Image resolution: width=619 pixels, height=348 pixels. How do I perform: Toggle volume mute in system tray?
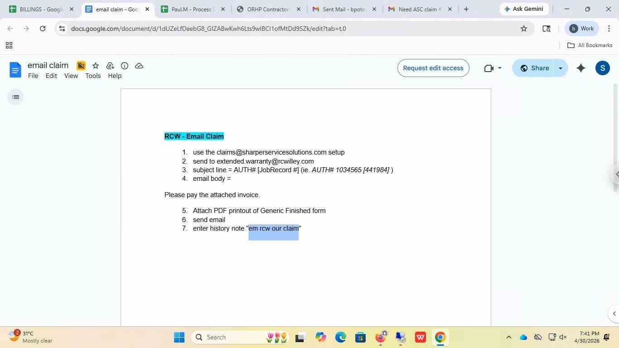[x=563, y=337]
